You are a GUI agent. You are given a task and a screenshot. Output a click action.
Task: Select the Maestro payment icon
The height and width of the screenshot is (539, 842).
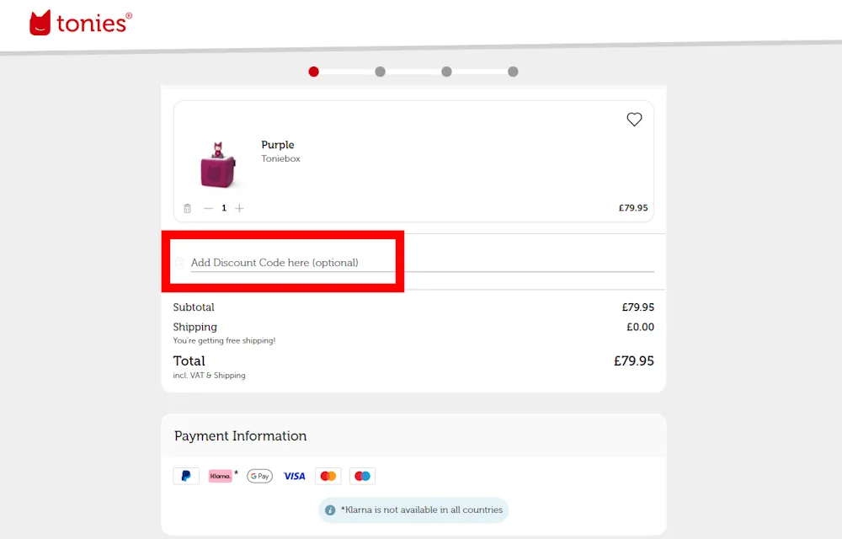[362, 475]
